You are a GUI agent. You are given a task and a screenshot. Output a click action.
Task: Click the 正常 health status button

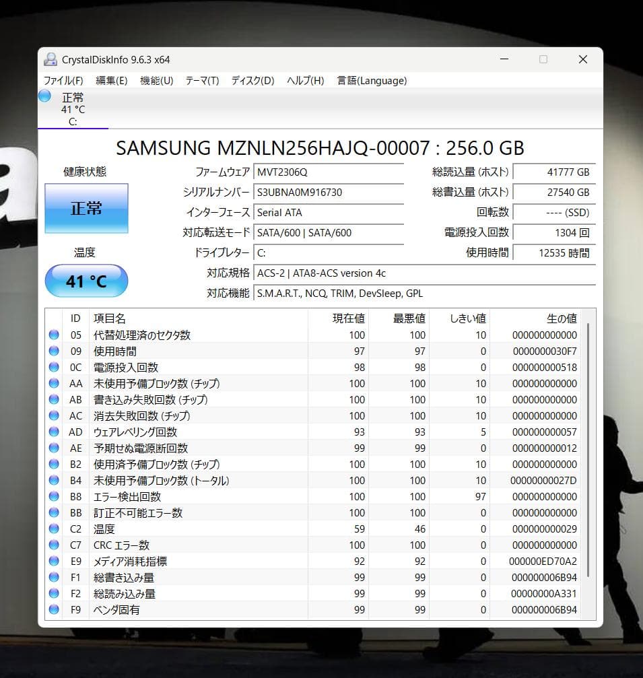86,208
